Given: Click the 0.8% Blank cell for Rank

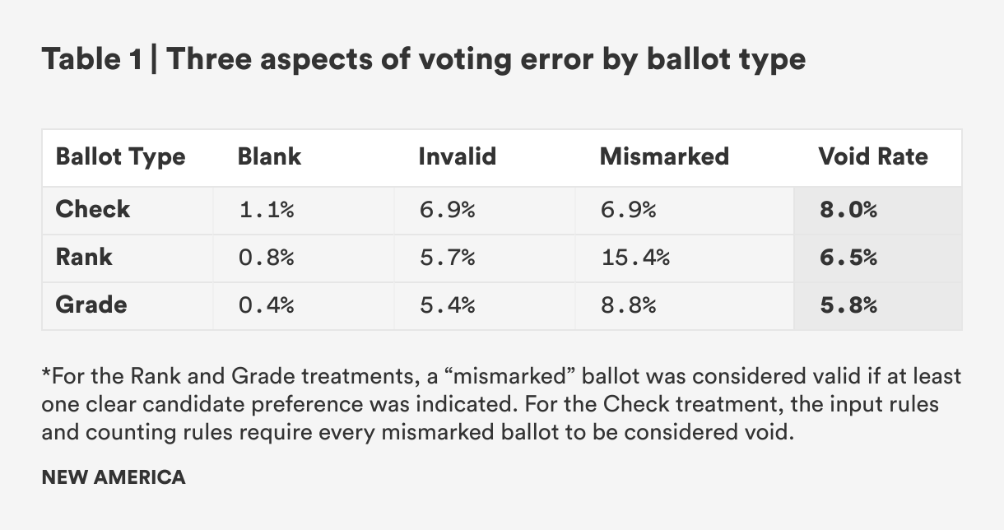Looking at the screenshot, I should point(266,258).
